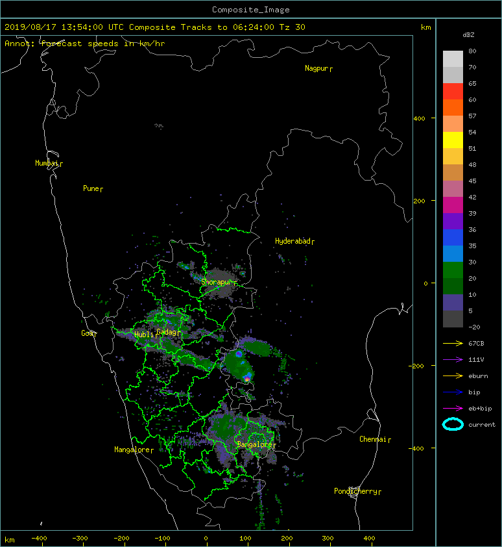Viewport: 502px width, 547px height.
Task: Click the blue bip arrow legend icon
Action: tap(453, 392)
